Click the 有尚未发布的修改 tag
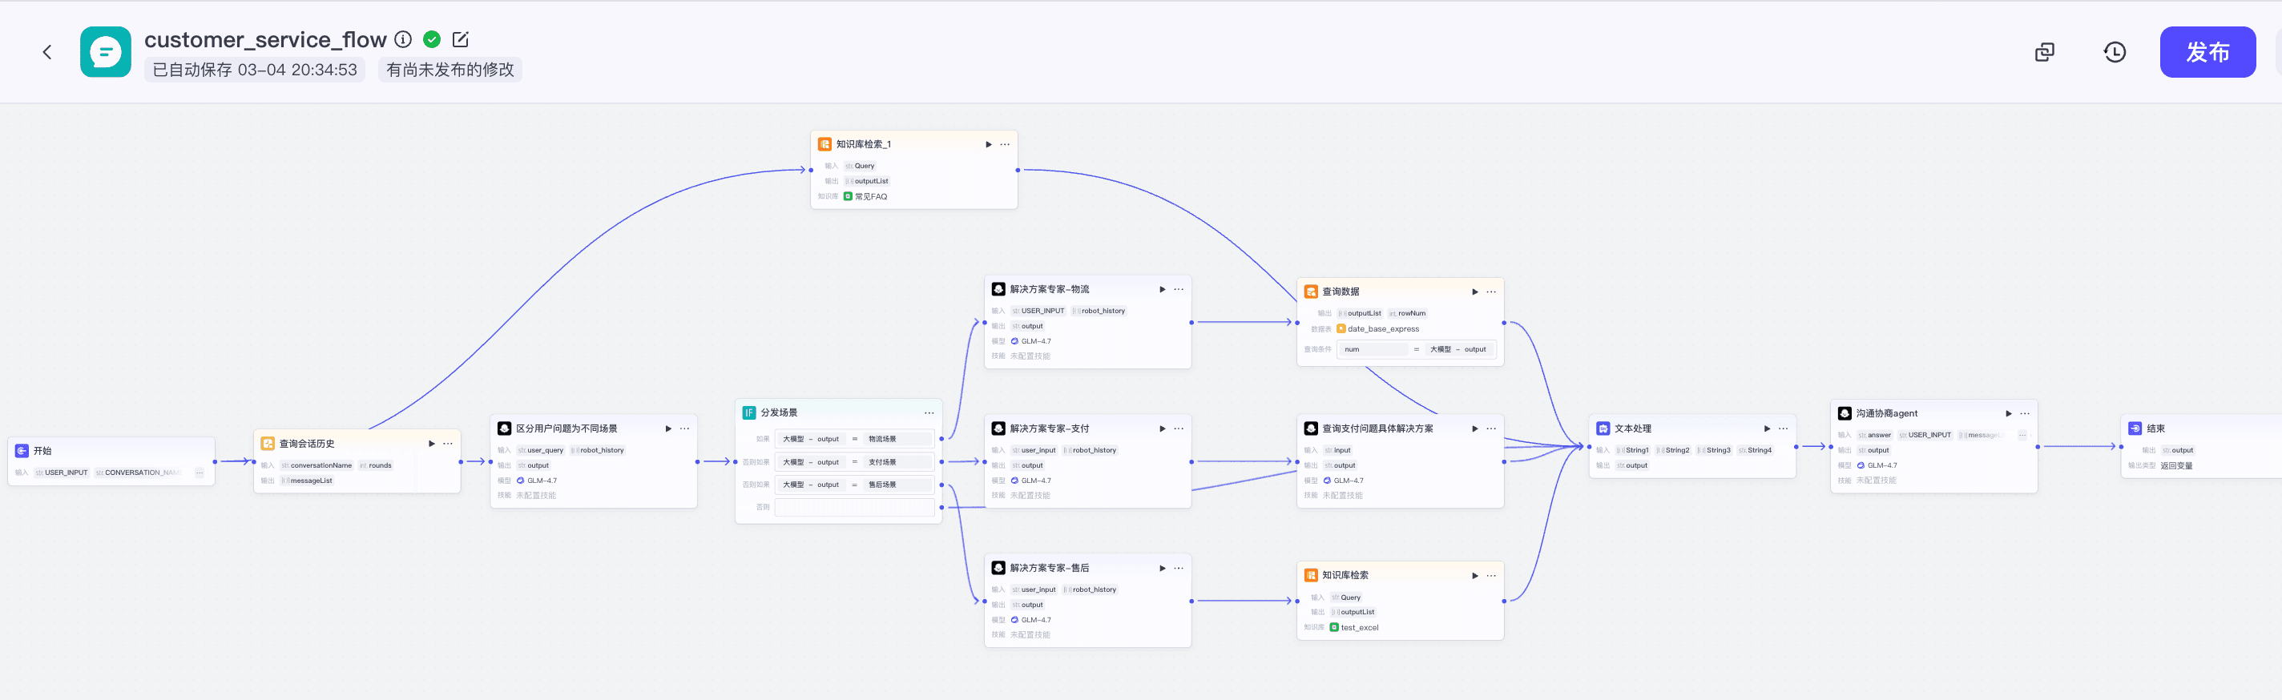The width and height of the screenshot is (2282, 700). [x=450, y=70]
